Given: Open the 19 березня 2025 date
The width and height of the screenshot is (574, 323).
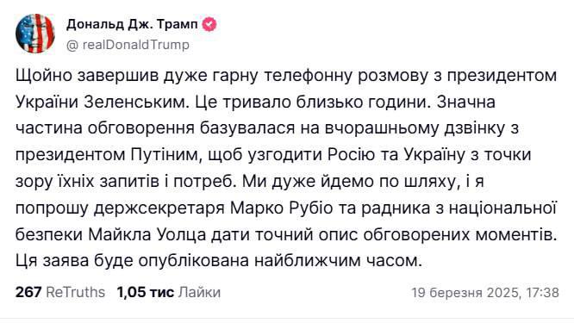Looking at the screenshot, I should click(465, 293).
